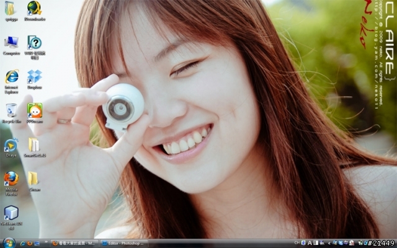Open the folder beside the Firefox icon
The image size is (397, 248).
point(34,182)
